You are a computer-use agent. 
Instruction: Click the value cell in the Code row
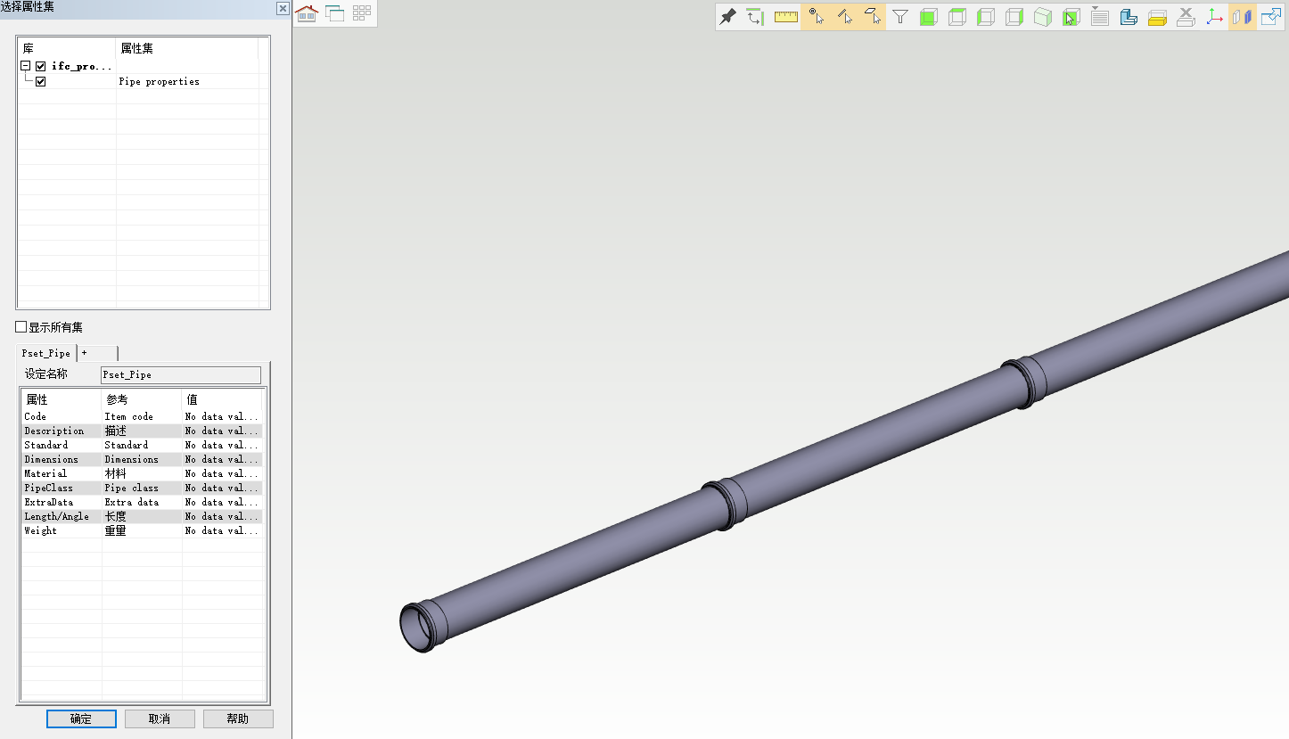pyautogui.click(x=222, y=416)
